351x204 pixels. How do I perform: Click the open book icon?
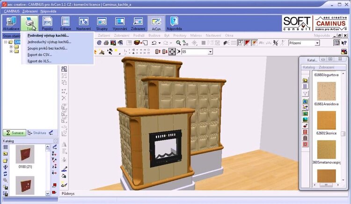click(336, 43)
